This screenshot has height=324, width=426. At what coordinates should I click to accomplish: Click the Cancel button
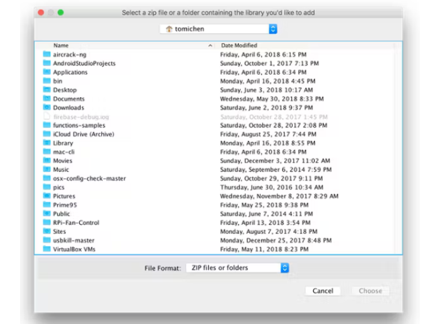tap(323, 291)
